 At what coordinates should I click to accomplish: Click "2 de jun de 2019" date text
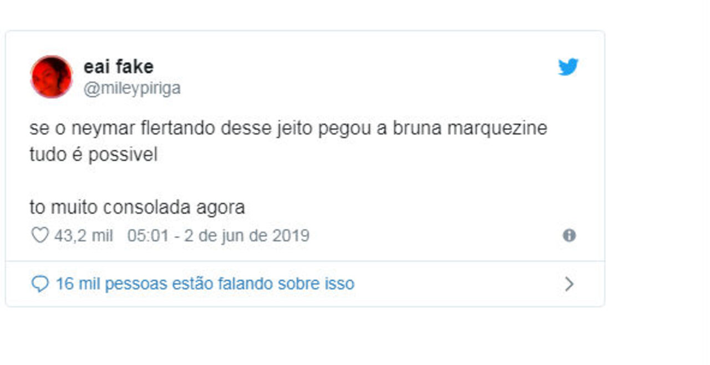pos(247,236)
